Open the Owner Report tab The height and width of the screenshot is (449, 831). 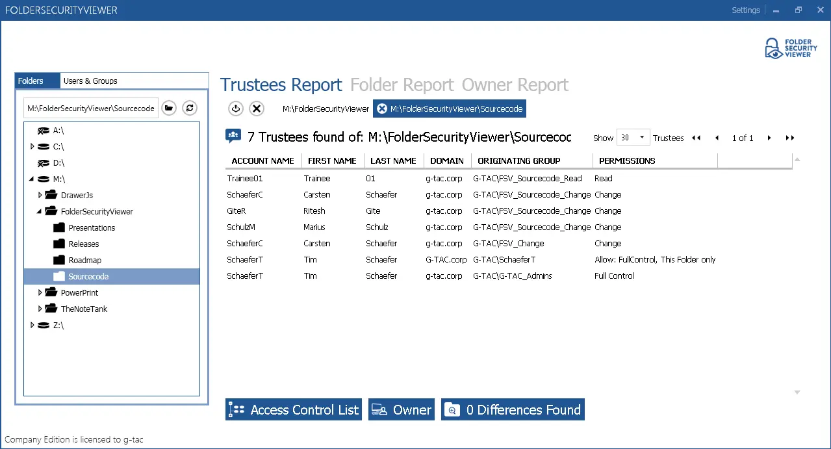tap(515, 85)
